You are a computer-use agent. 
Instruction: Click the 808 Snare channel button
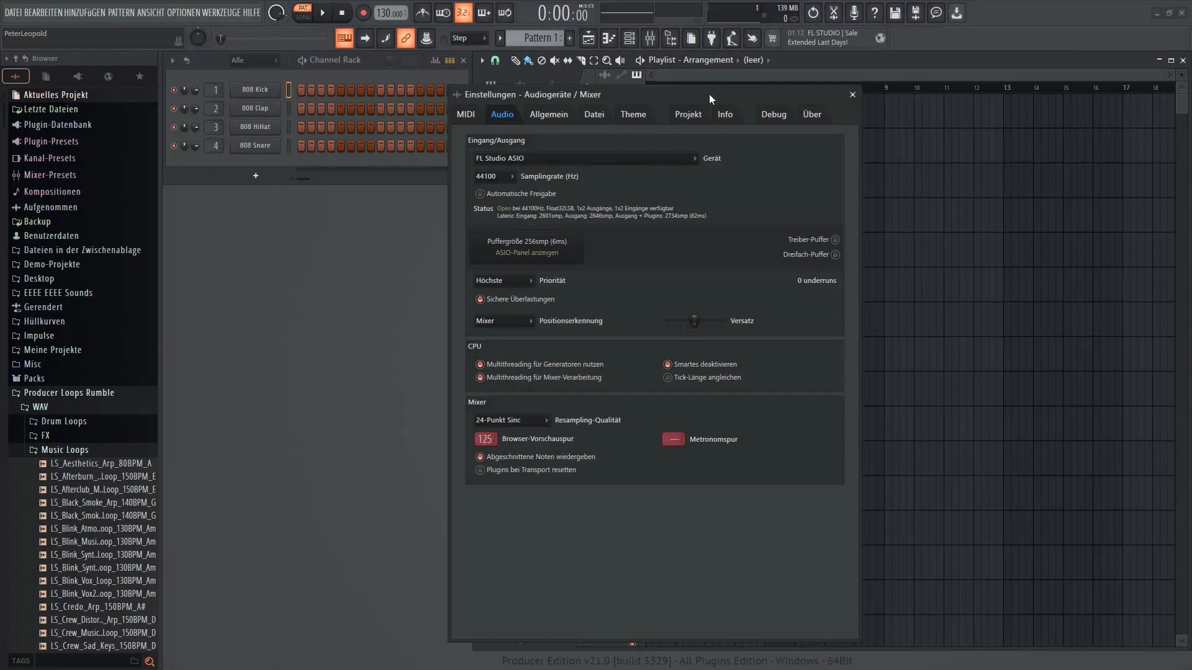255,146
